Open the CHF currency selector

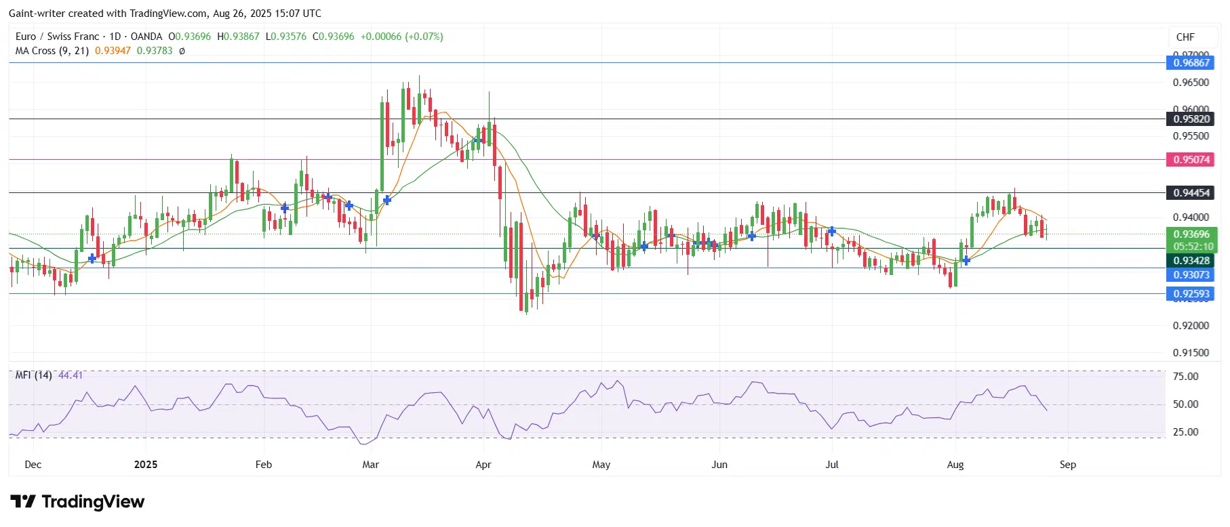point(1185,37)
